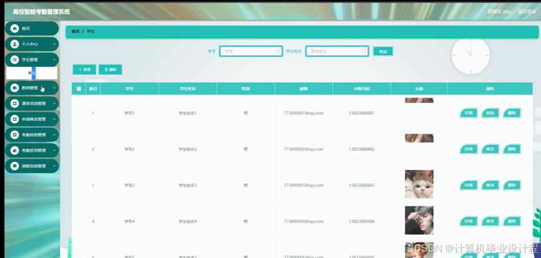Click phone number 13823888882
This screenshot has height=258, width=541.
coord(362,149)
